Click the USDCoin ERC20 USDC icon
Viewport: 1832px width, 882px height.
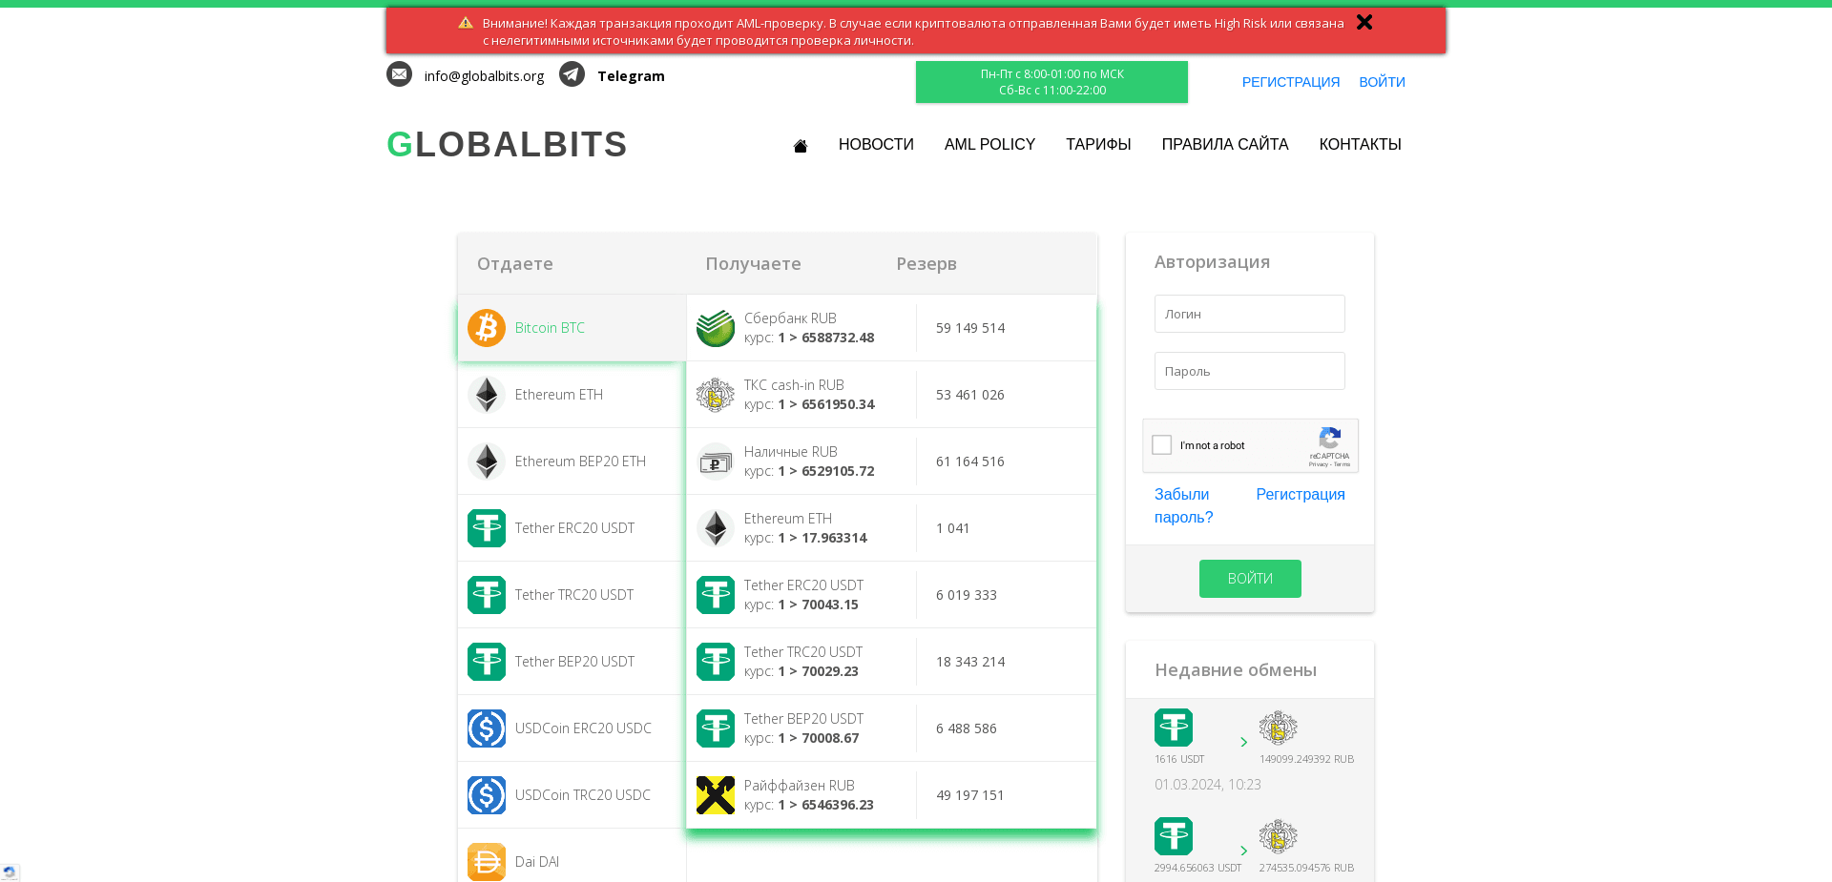[x=487, y=728]
